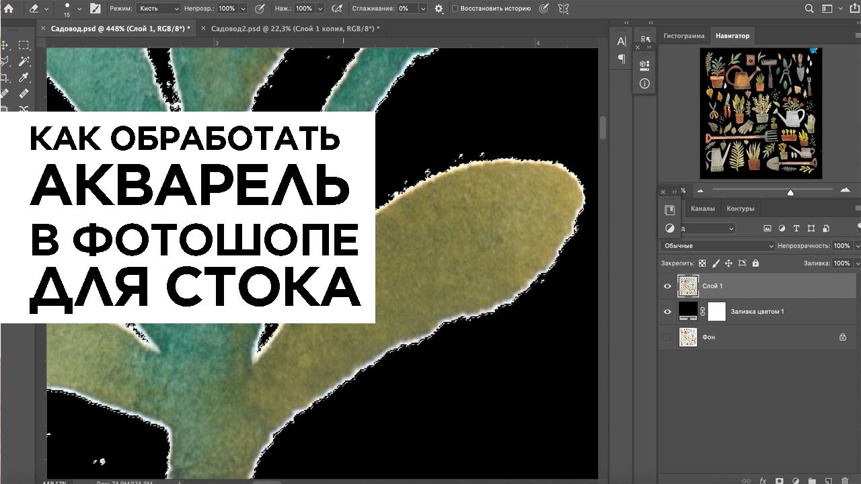Open the Adjustments panel icon
Viewport: 861px width, 484px height.
click(x=669, y=228)
